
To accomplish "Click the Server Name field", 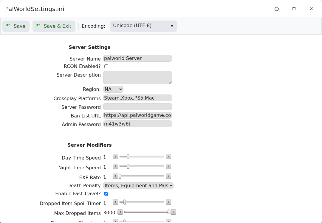I will (x=137, y=58).
